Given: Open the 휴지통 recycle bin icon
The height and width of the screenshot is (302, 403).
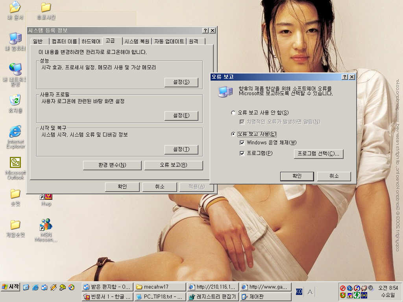Looking at the screenshot, I should click(x=15, y=101).
